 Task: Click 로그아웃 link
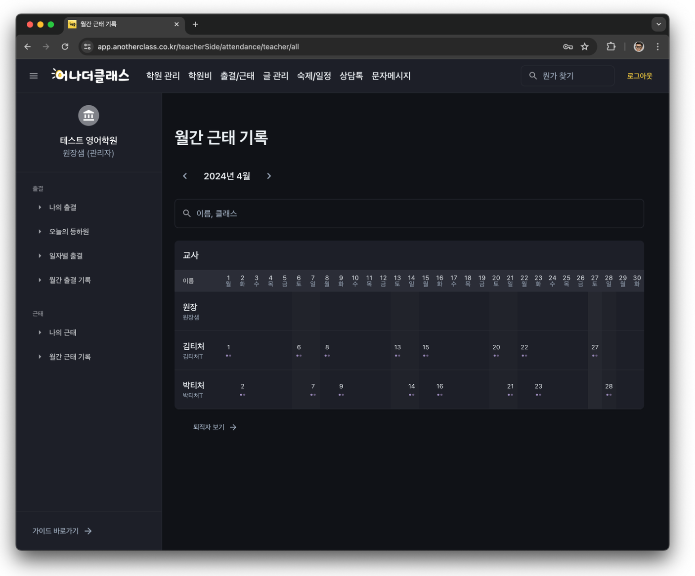(640, 76)
